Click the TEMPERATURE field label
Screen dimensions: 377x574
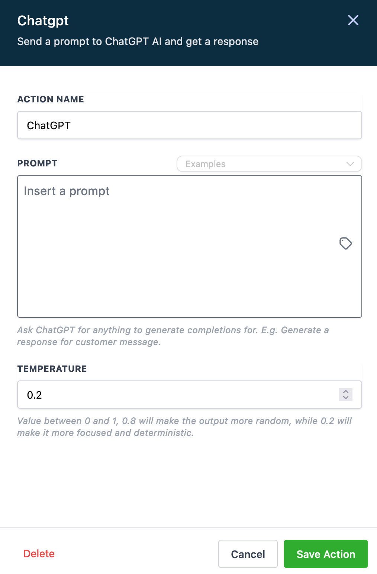[x=52, y=369]
